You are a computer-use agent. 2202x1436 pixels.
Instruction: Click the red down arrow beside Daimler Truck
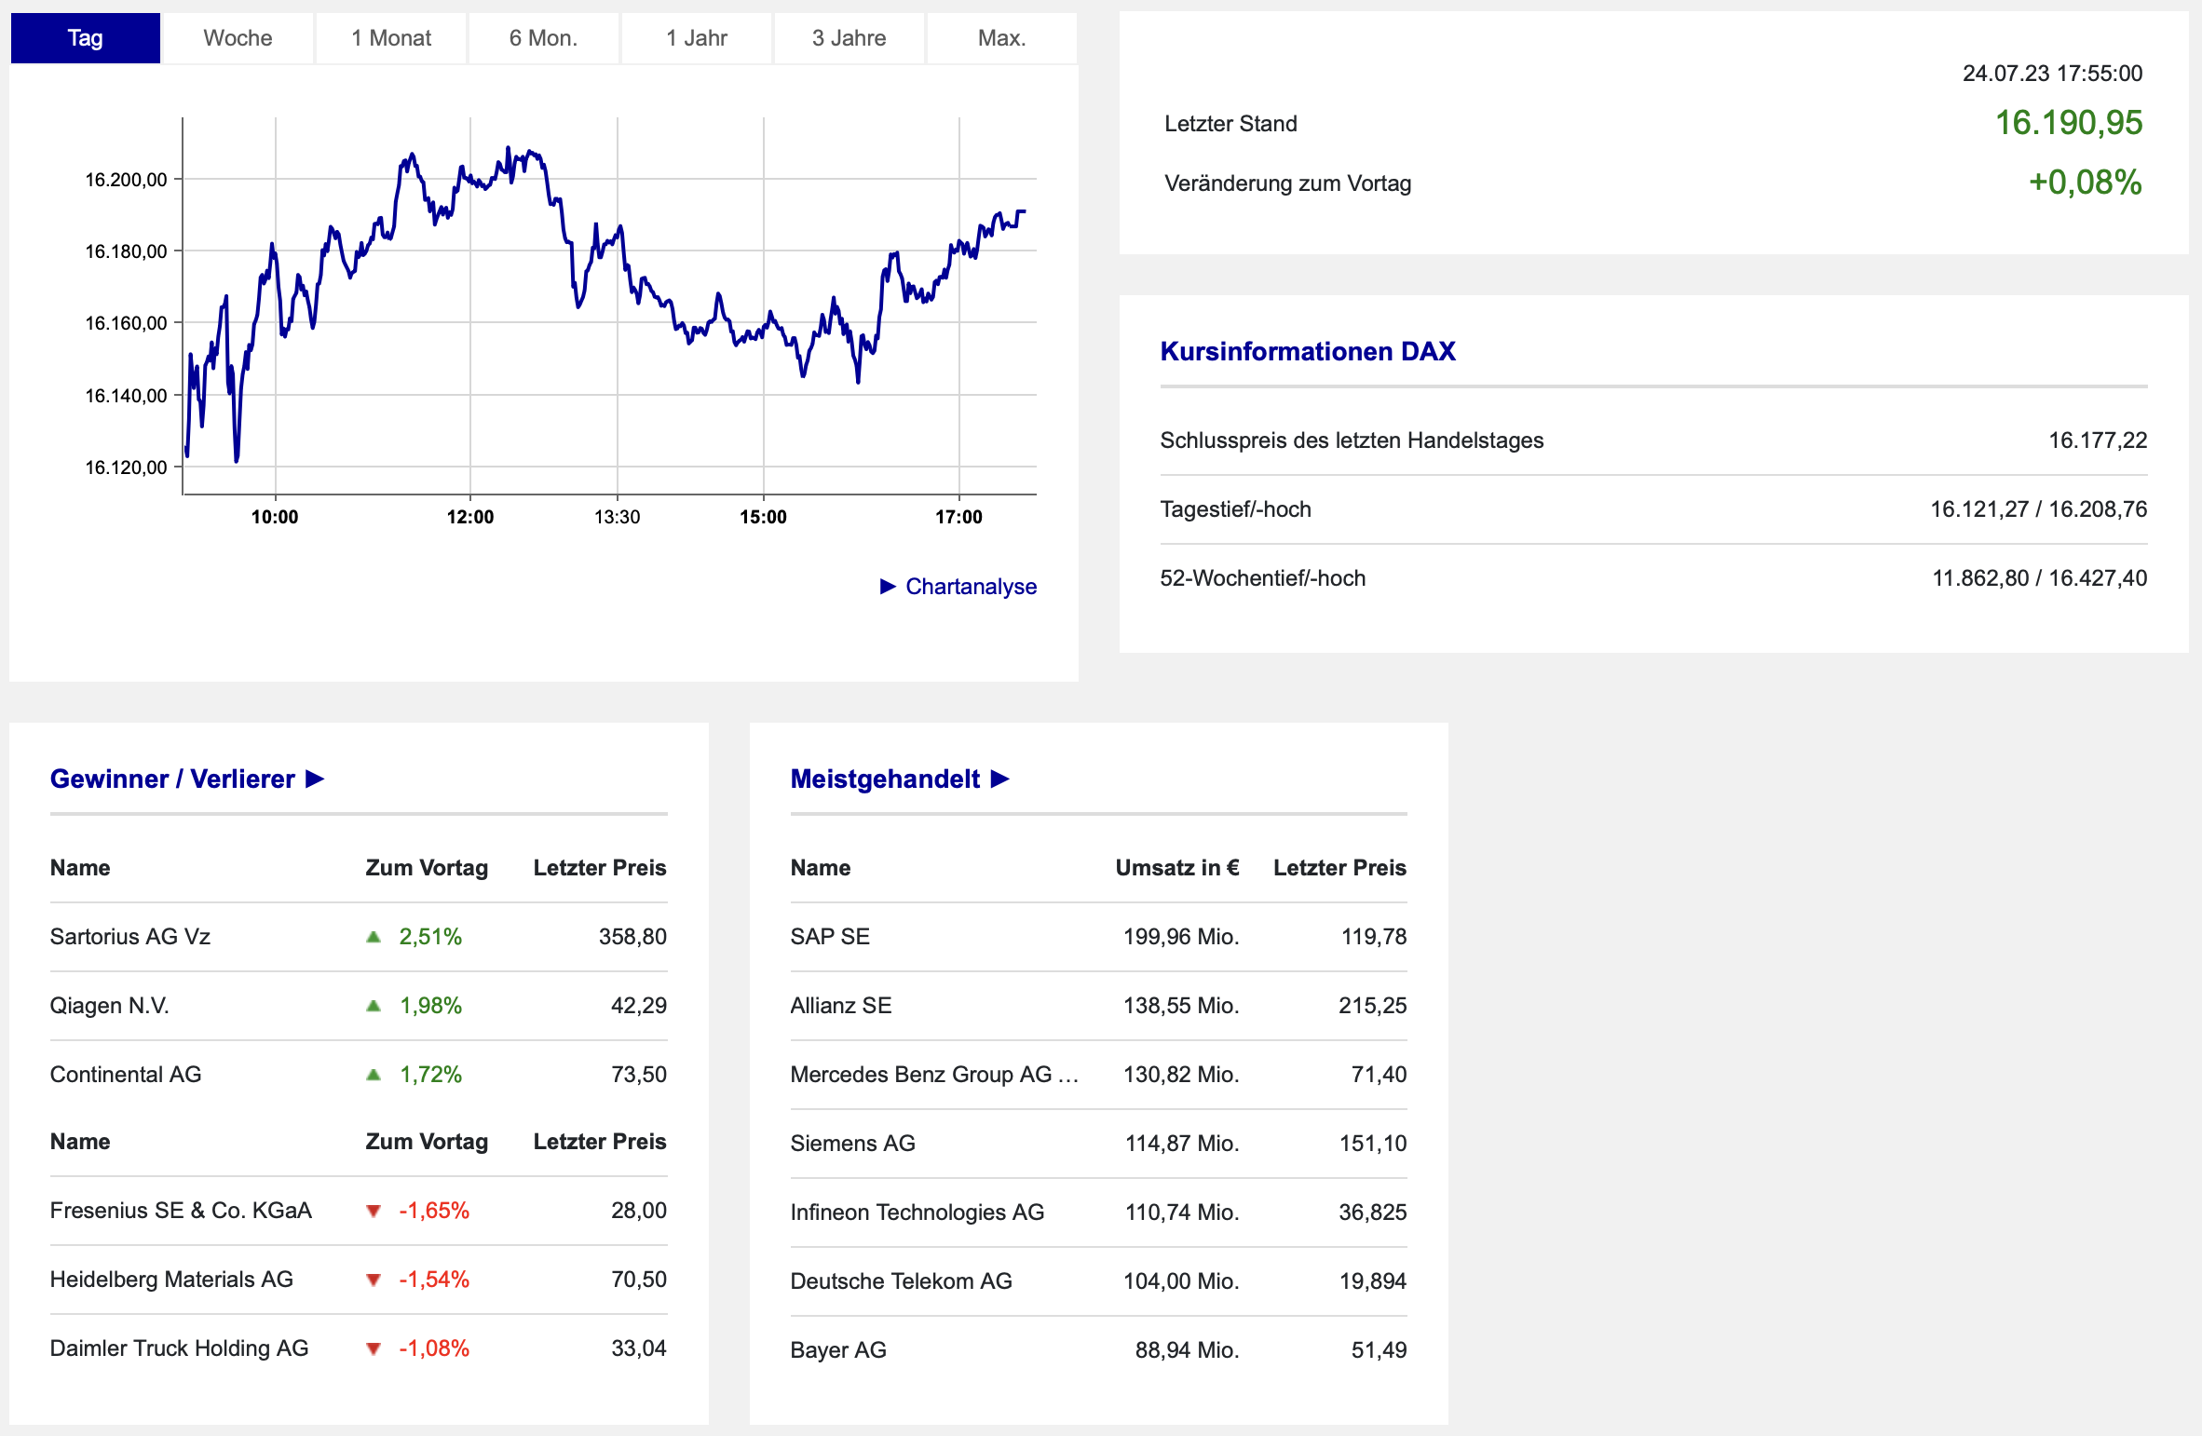(374, 1348)
